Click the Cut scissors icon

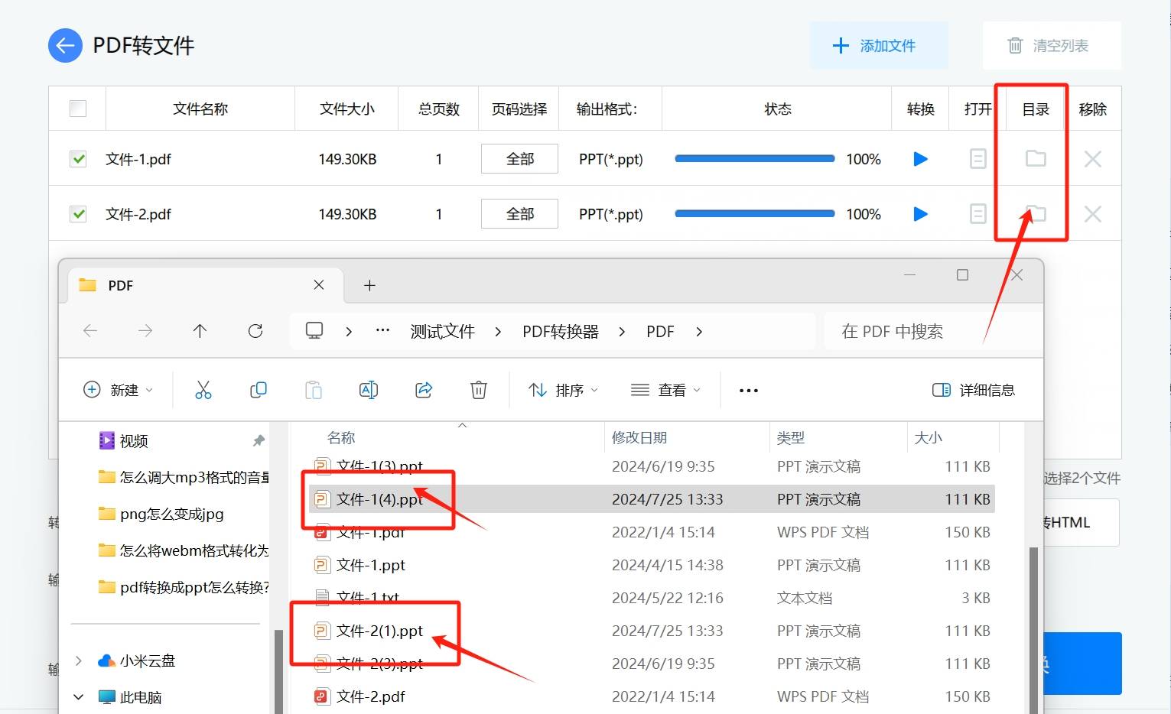203,390
